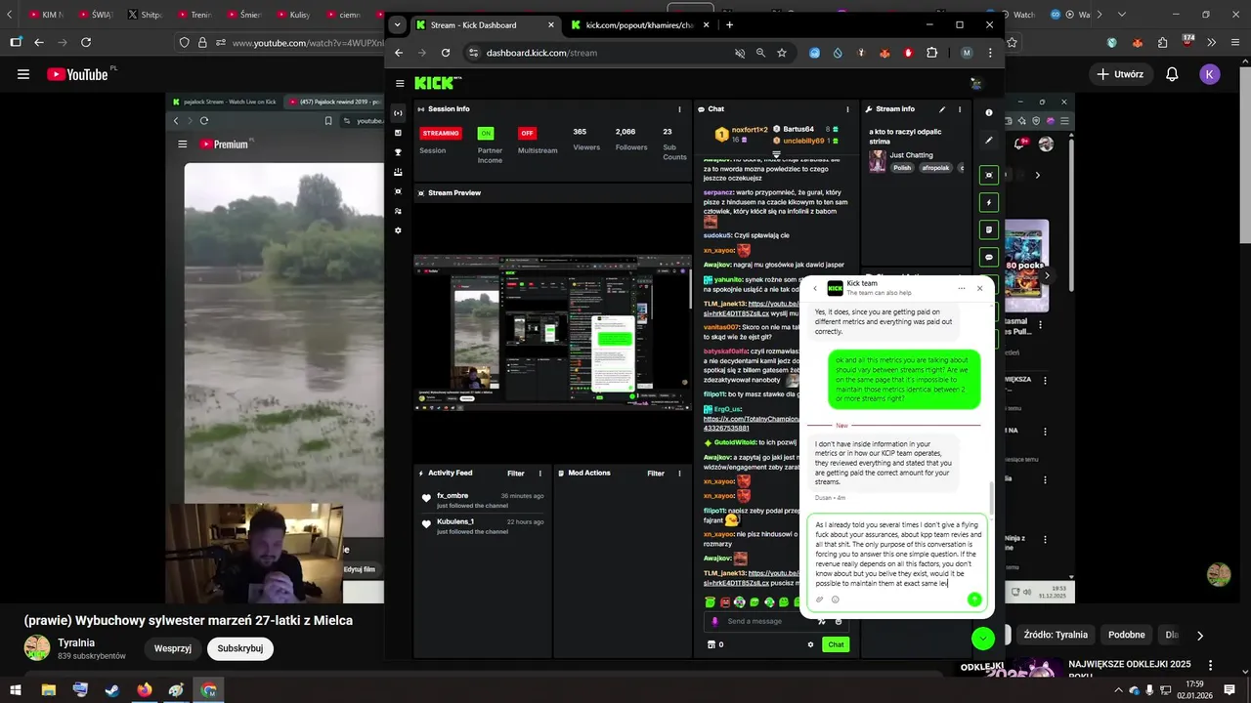Open the YouTube account avatar K
Screen dimensions: 1251x703
coord(1210,74)
